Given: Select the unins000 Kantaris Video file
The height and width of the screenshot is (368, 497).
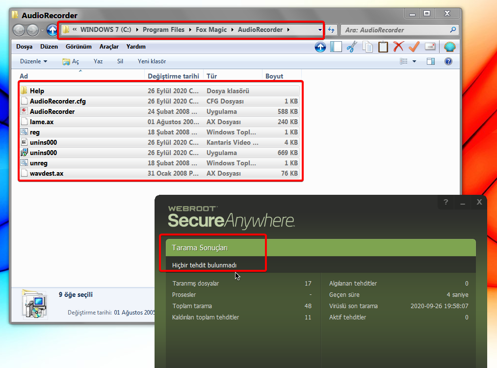Looking at the screenshot, I should coord(159,142).
